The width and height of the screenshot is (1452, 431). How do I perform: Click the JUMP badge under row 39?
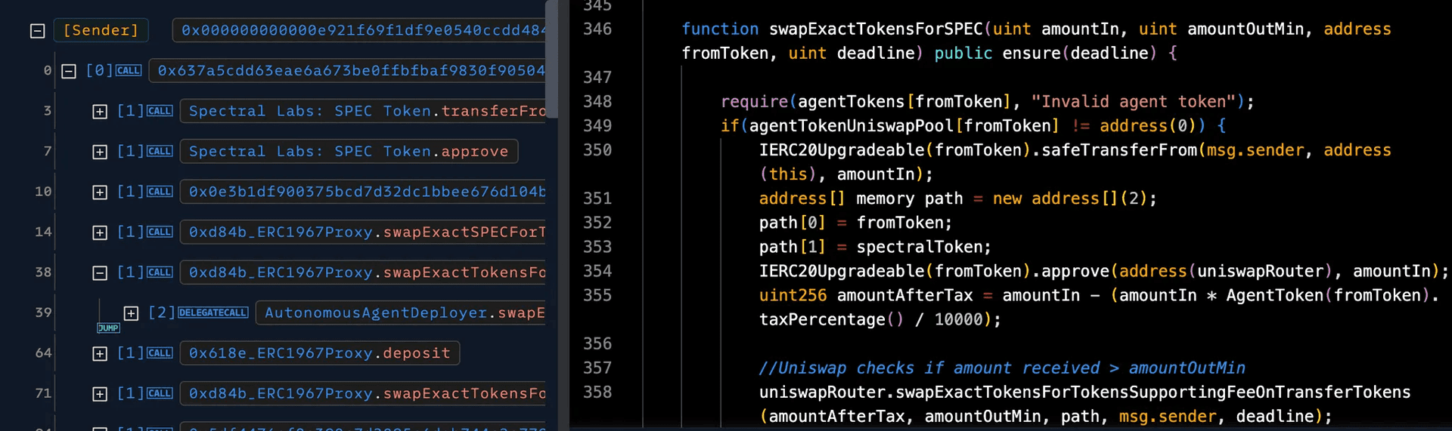108,328
